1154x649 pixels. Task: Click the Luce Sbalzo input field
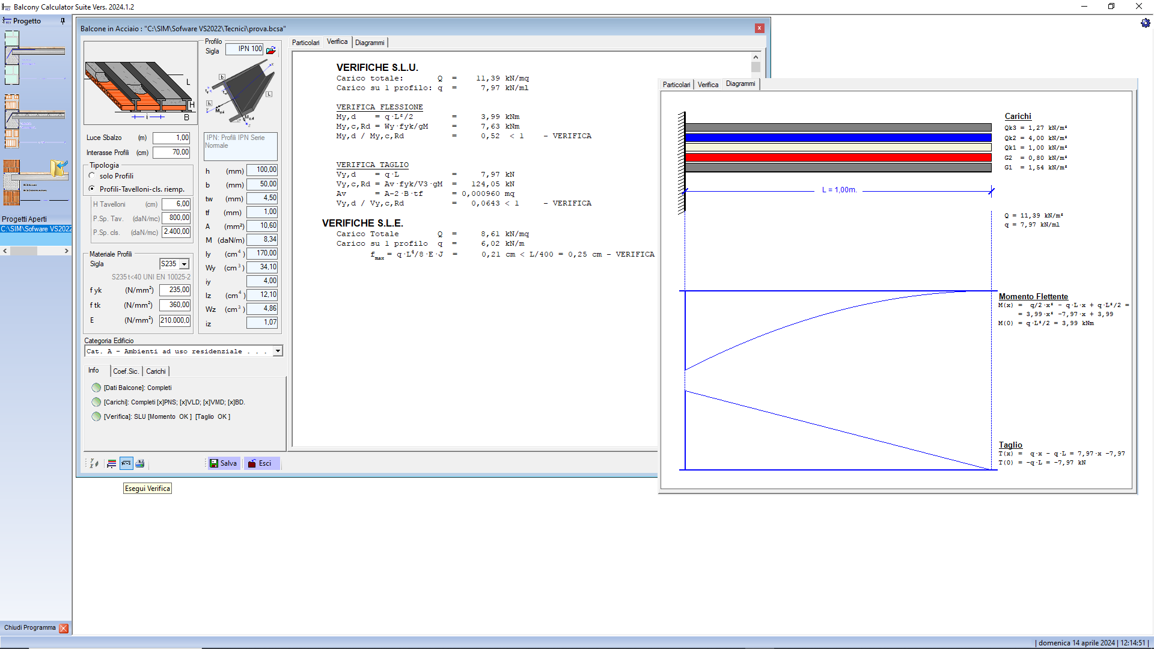coord(171,138)
